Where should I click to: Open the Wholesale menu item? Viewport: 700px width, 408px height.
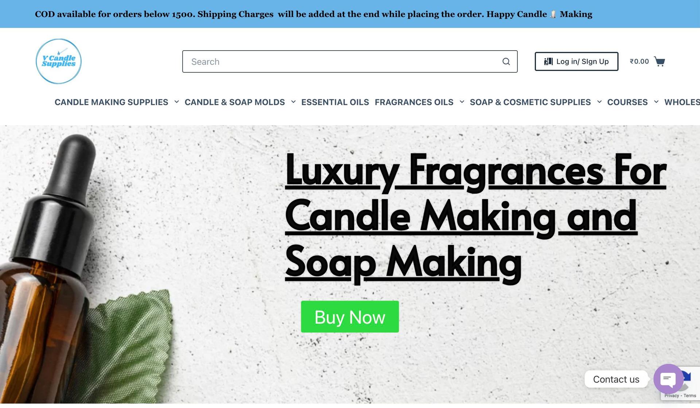682,102
